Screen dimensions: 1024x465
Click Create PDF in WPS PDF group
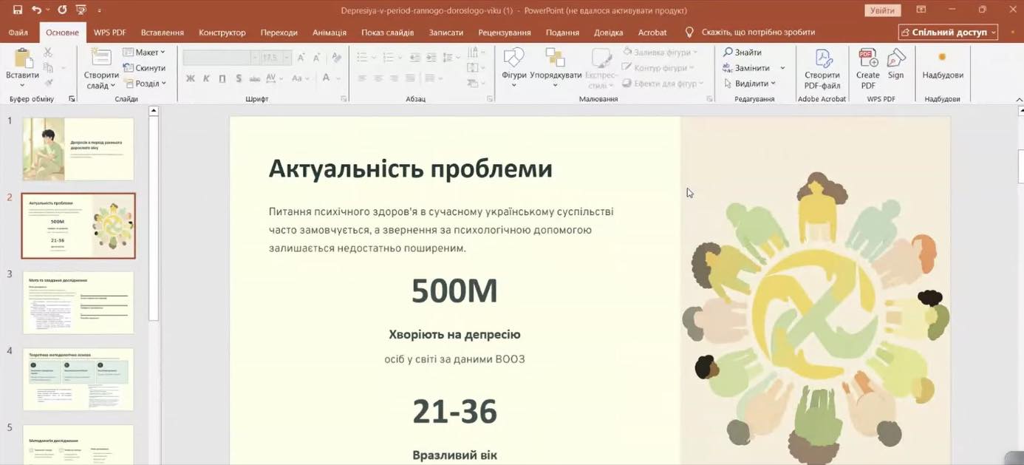[x=867, y=59]
